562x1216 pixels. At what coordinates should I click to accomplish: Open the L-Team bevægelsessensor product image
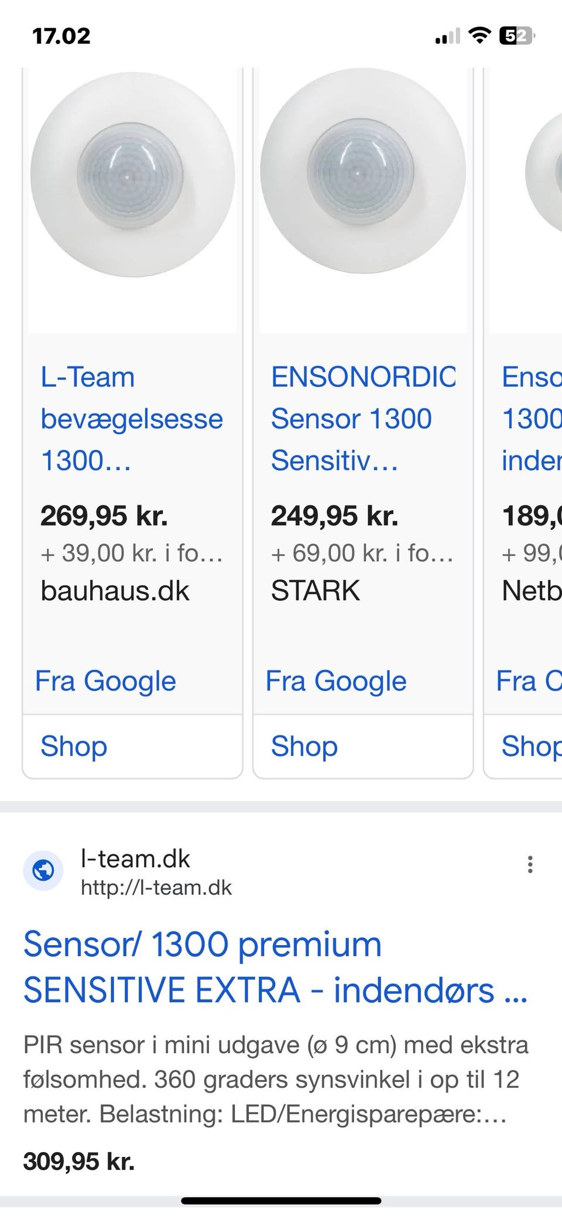tap(132, 176)
